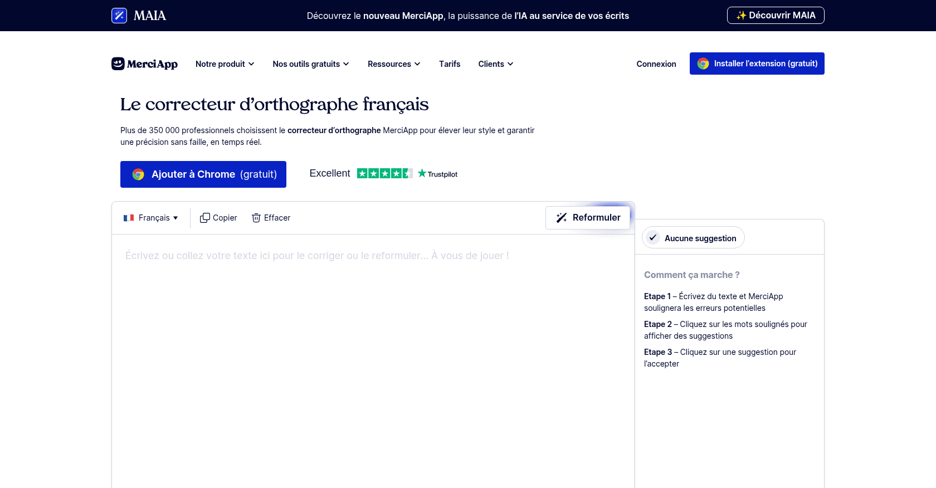Open the Français language dropdown
Image resolution: width=936 pixels, height=488 pixels.
(x=151, y=218)
